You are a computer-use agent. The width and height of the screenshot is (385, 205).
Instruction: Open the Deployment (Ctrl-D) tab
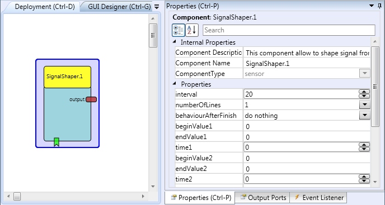(45, 7)
